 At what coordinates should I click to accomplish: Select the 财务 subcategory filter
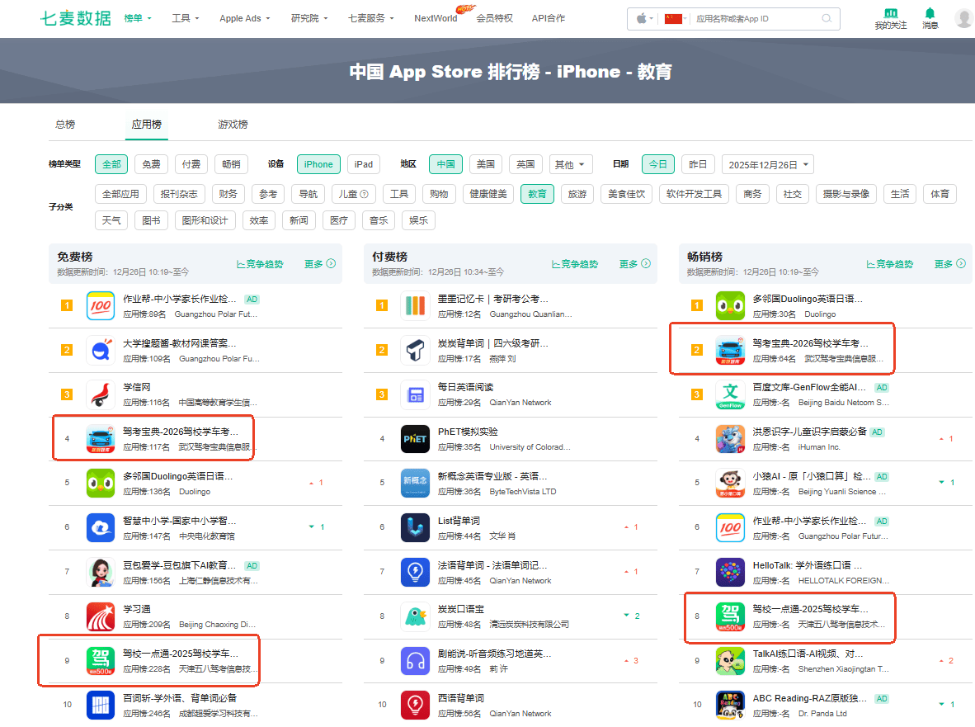click(x=228, y=194)
